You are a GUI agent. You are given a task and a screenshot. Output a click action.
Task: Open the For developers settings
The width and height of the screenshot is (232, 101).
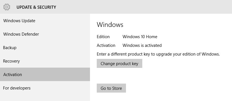coord(45,88)
